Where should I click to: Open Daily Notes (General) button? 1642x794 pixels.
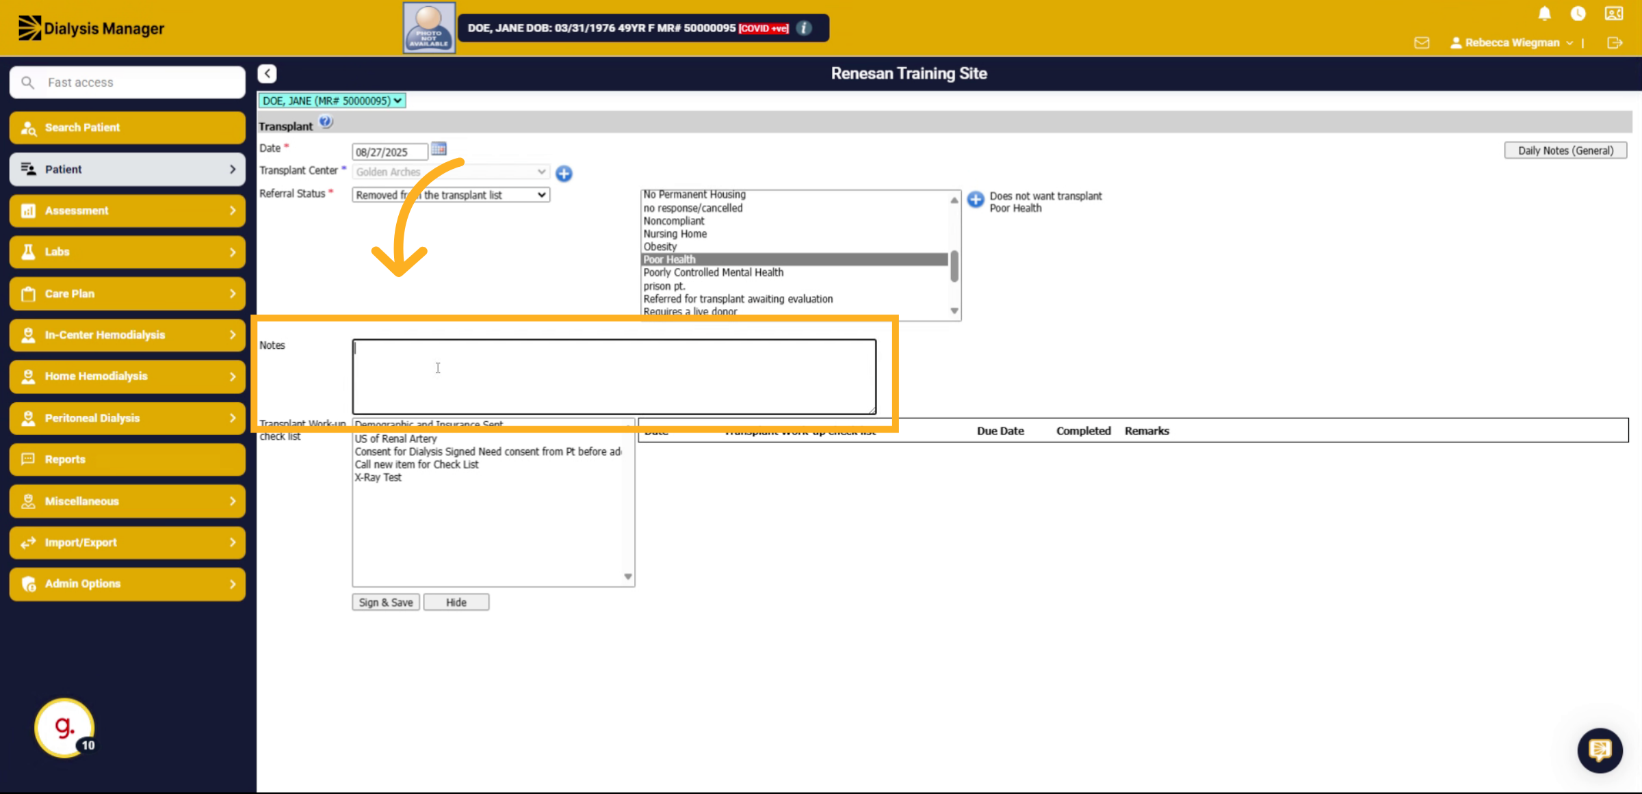1565,150
